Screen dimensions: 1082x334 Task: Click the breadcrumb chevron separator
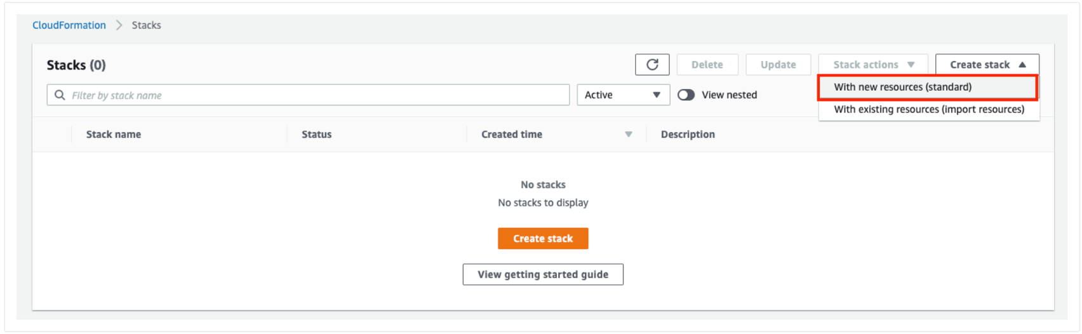(x=119, y=25)
